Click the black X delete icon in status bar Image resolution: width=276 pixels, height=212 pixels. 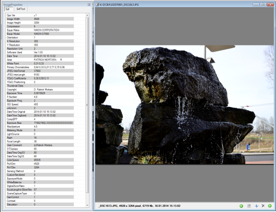(263, 206)
